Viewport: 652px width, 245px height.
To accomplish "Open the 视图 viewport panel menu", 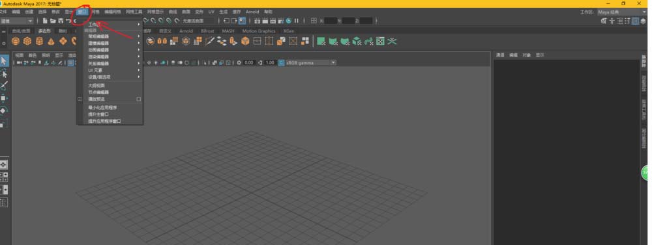I will point(19,55).
